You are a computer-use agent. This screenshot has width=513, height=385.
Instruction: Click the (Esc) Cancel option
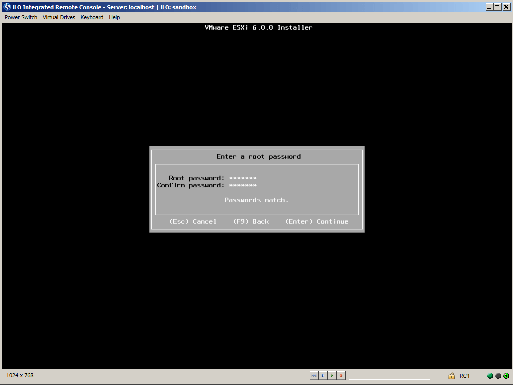coord(193,222)
